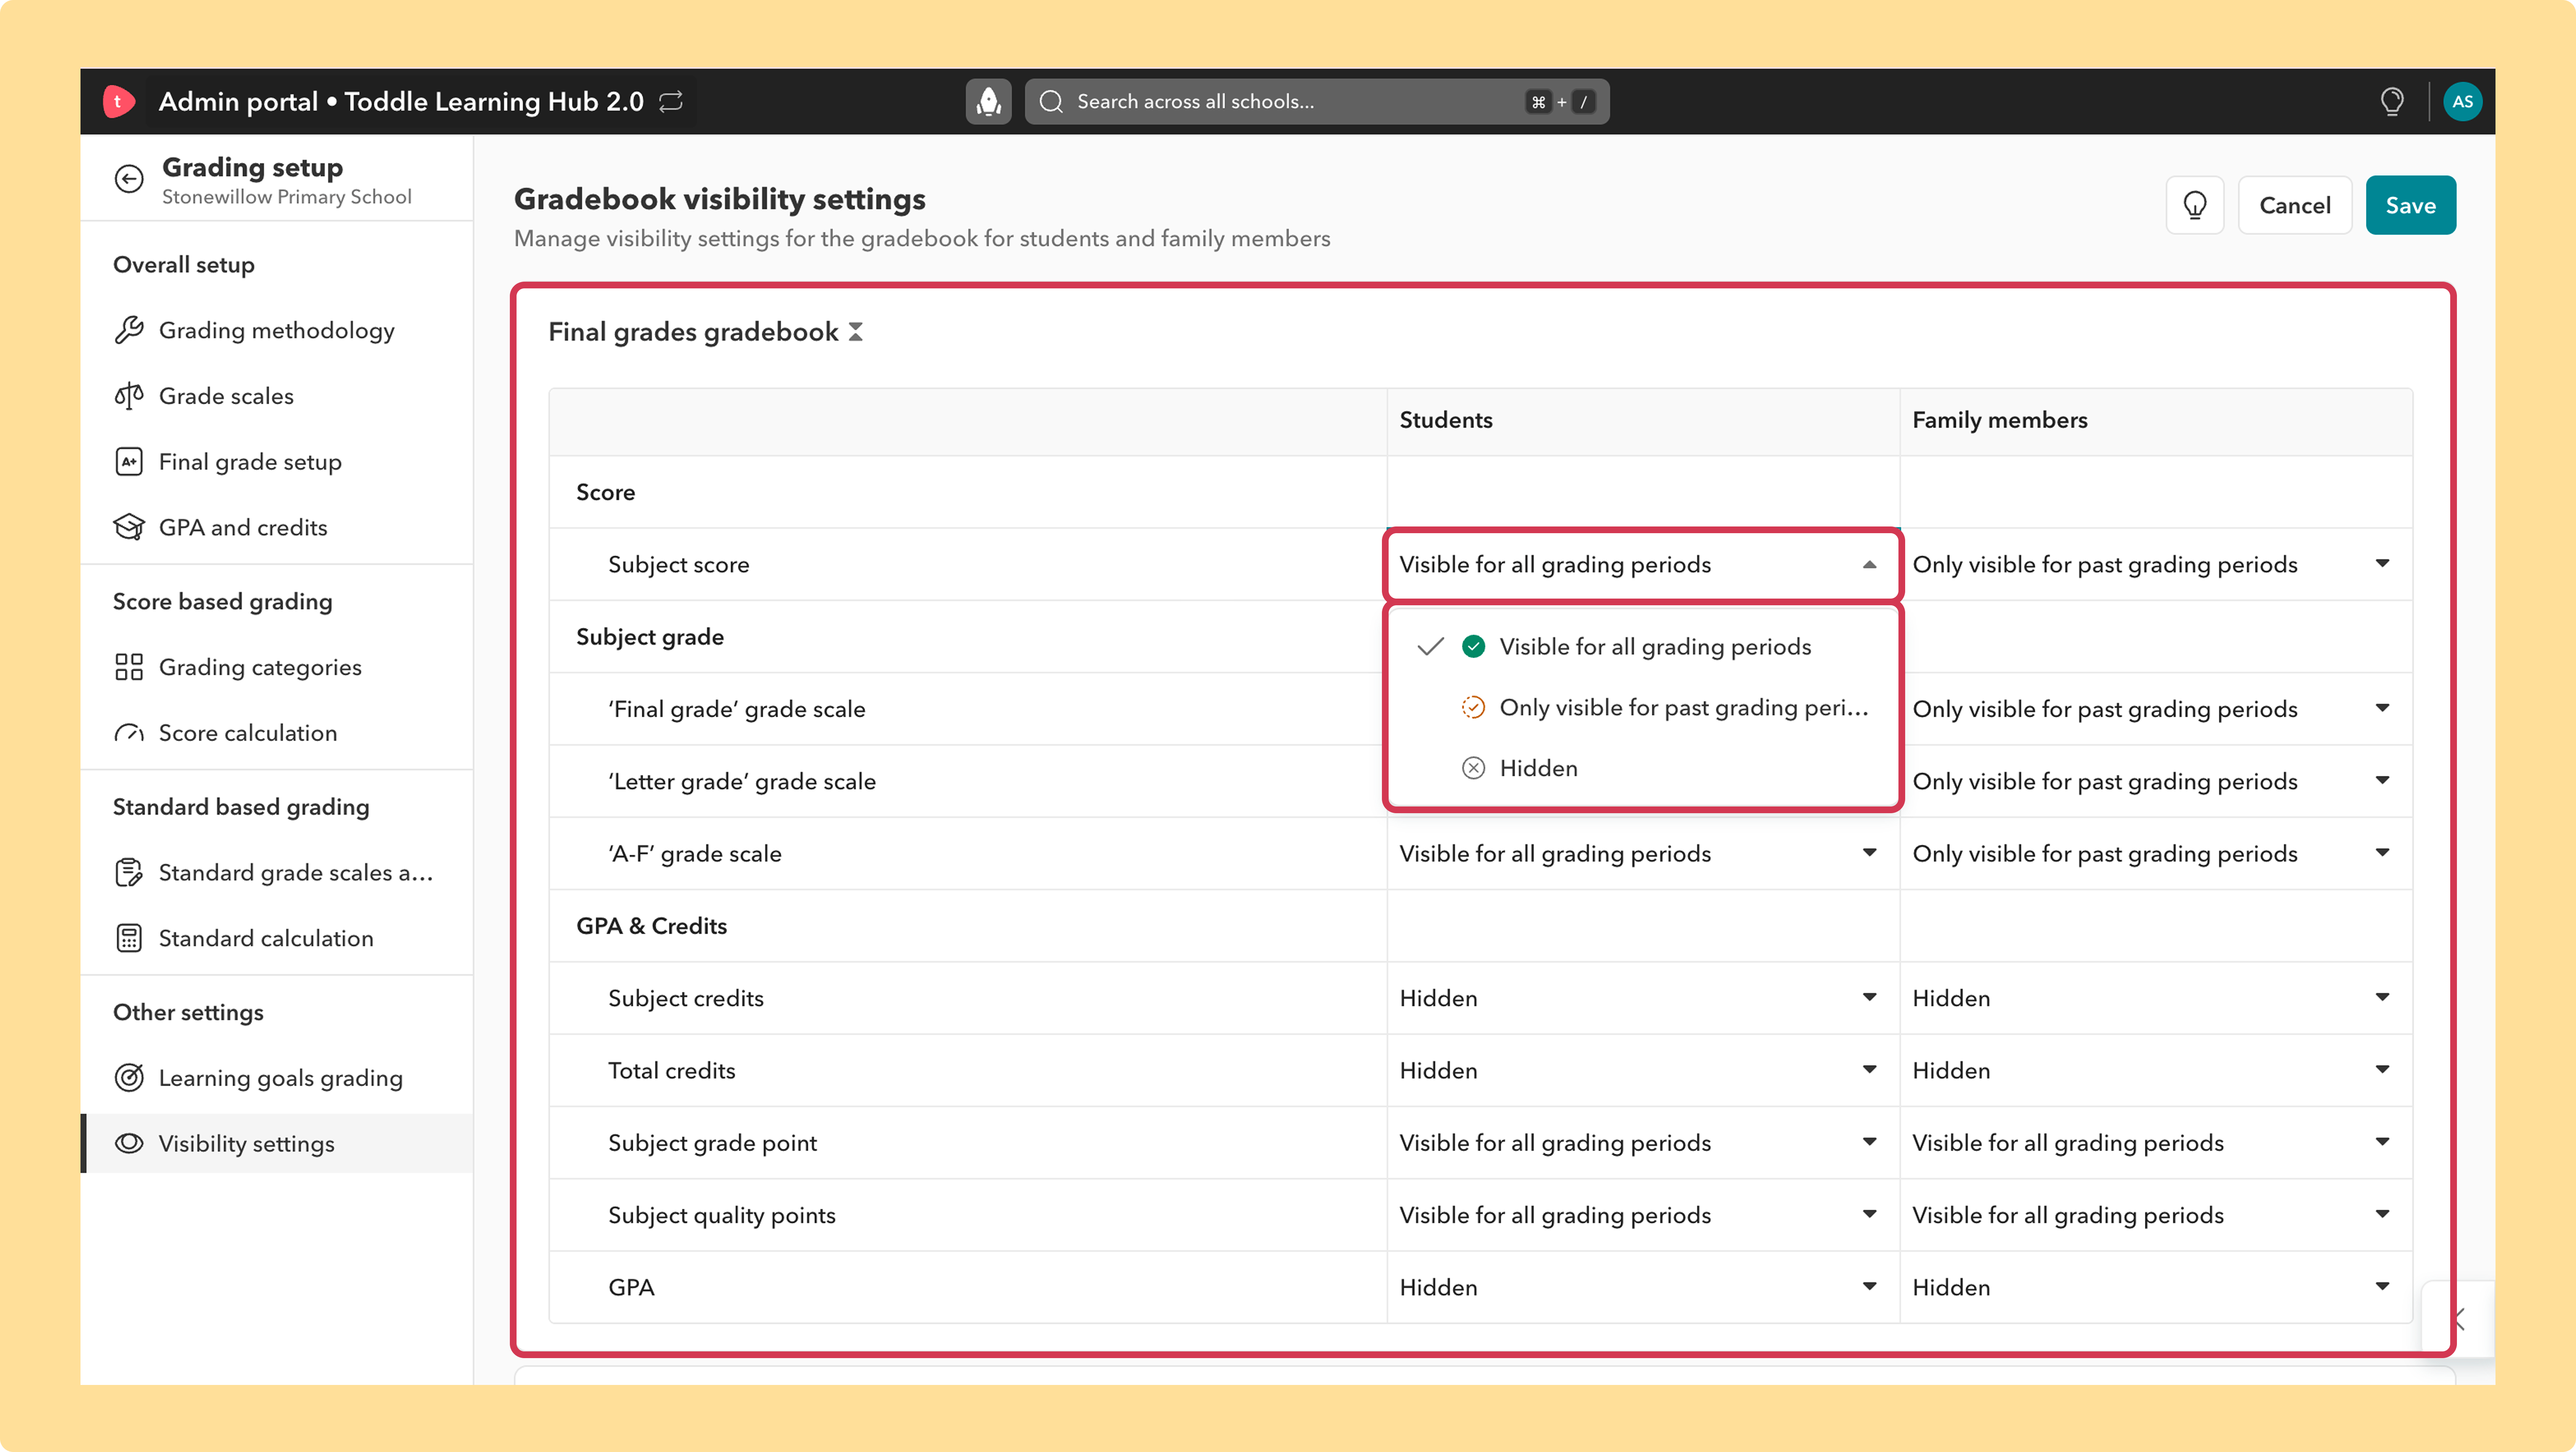Click the hourglass icon beside Final grades gradebook
The width and height of the screenshot is (2576, 1452).
click(x=856, y=331)
